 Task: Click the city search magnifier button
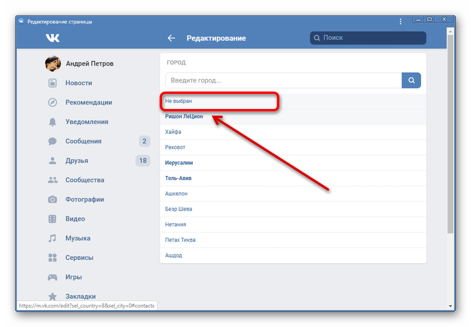click(411, 80)
